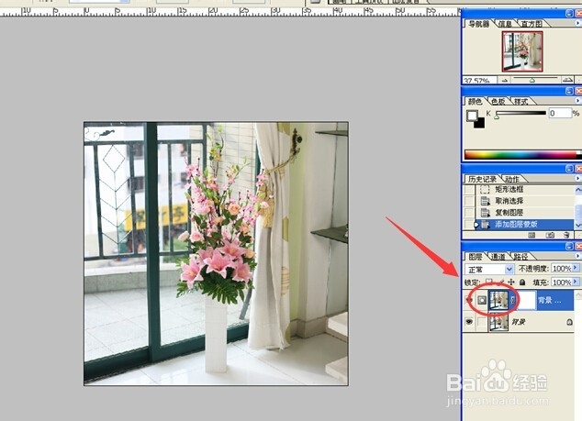Screen dimensions: 582x421
Task: Open the Color panel flyout menu arrow
Action: tap(577, 101)
